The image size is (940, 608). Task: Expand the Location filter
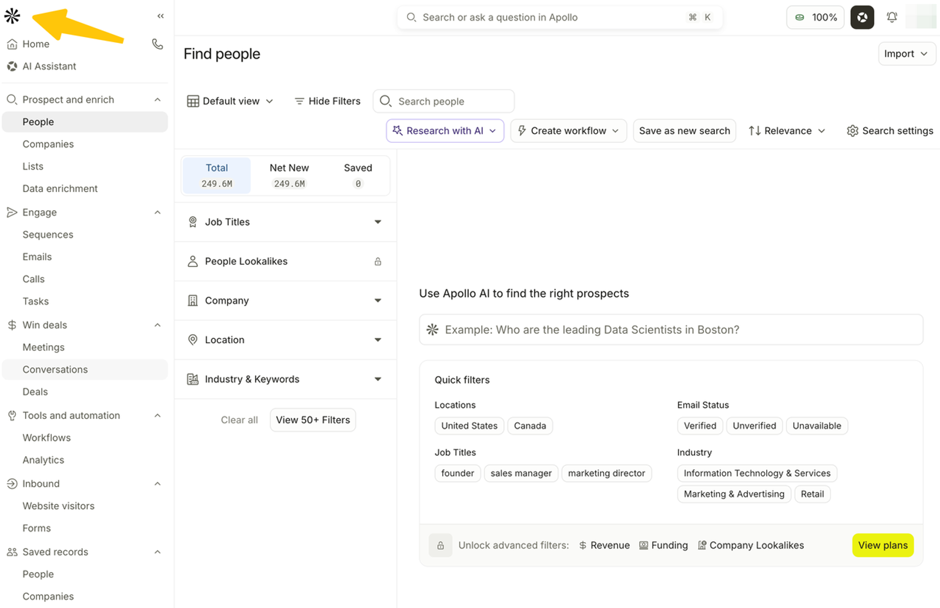point(286,340)
